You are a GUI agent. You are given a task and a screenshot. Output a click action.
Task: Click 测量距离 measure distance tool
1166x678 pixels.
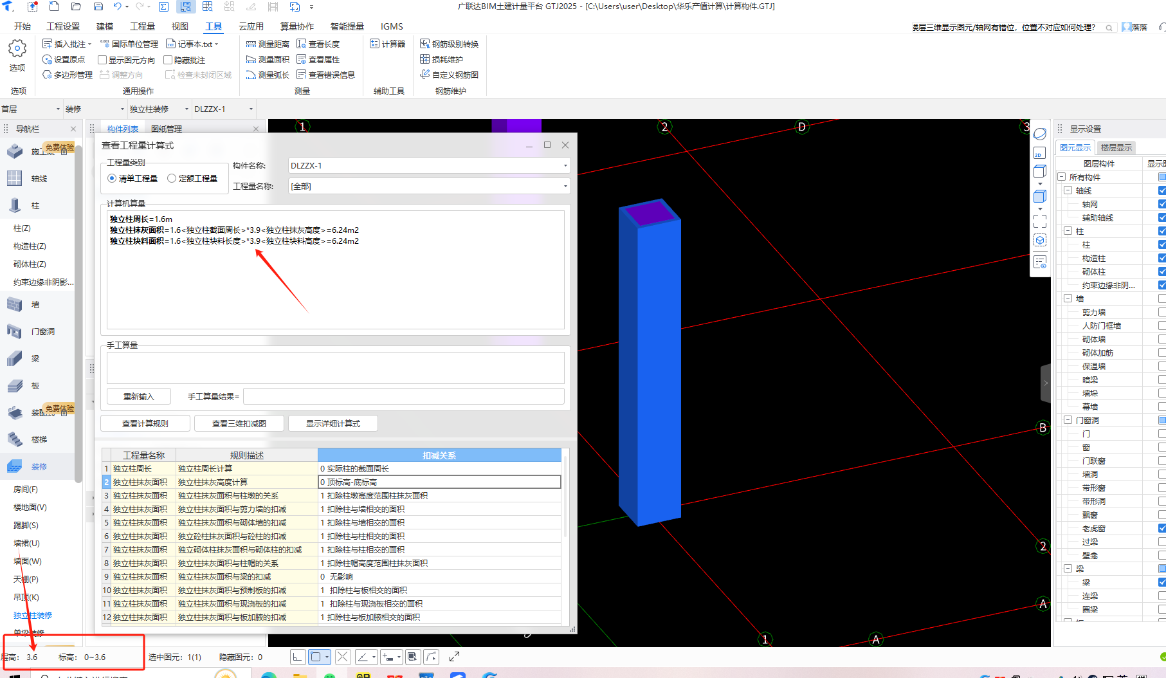(268, 44)
